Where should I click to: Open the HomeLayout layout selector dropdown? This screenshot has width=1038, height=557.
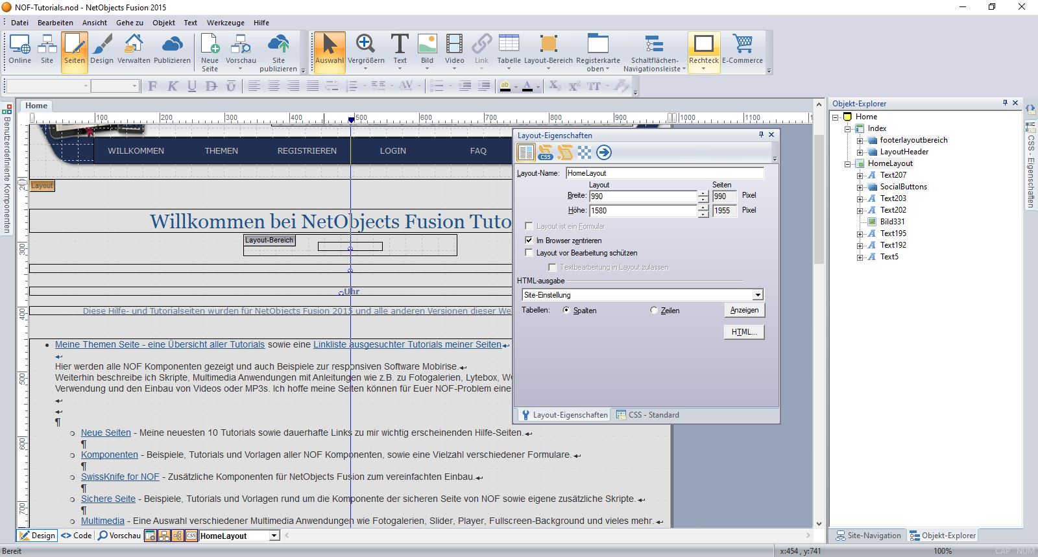tap(274, 536)
